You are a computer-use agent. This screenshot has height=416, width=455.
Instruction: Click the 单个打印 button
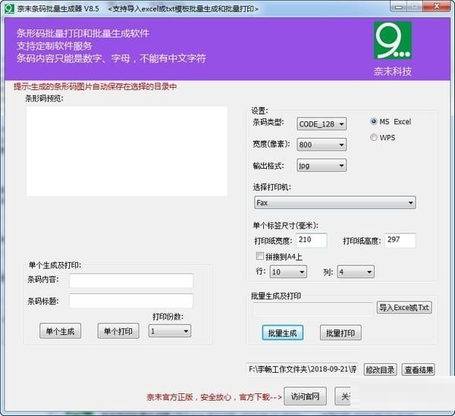click(118, 331)
